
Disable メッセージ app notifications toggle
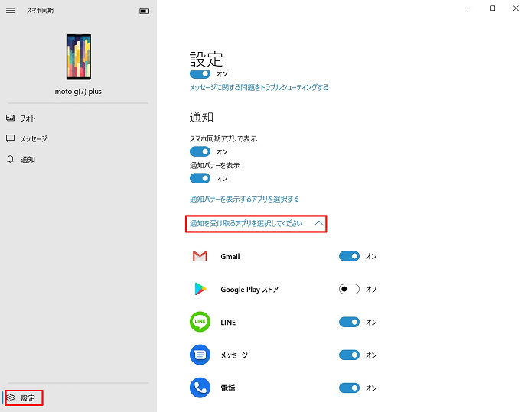coord(349,355)
